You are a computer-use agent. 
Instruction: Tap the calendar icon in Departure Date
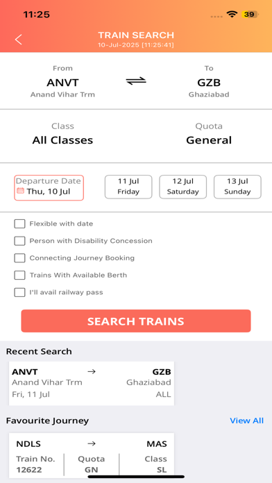[20, 191]
